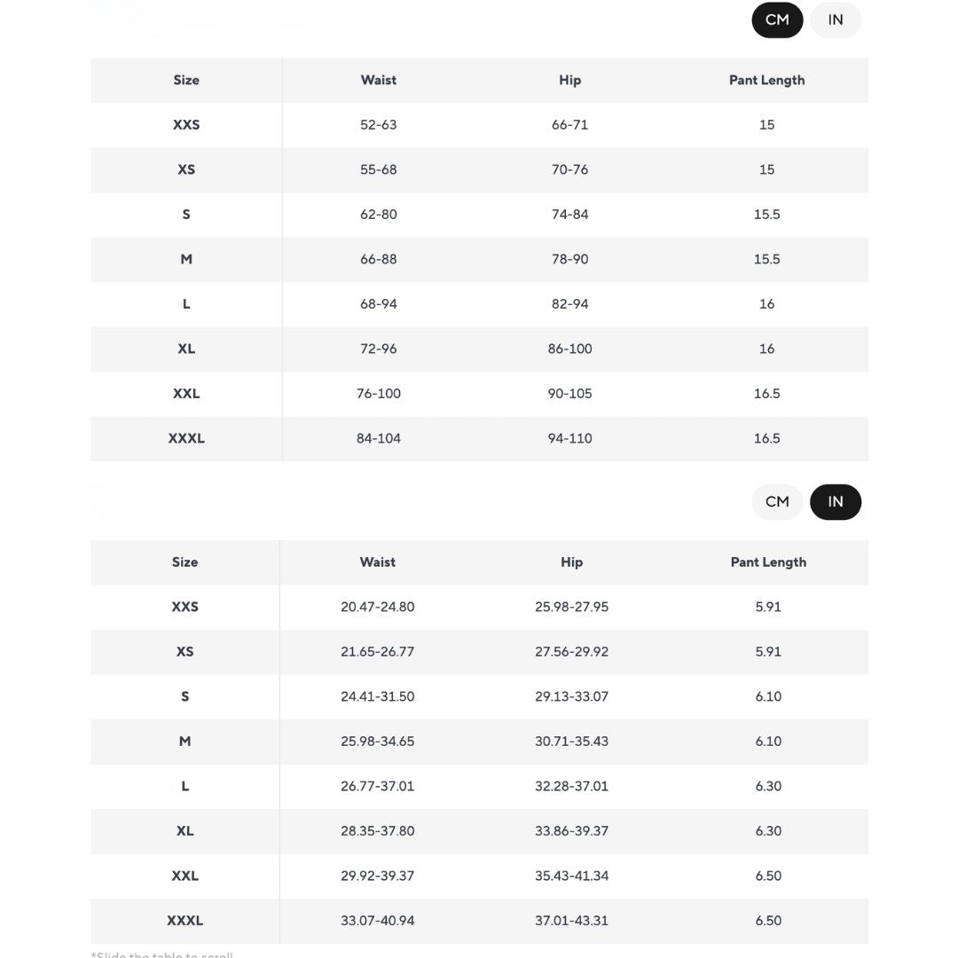Click the Pant Length header in the inches table
This screenshot has width=958, height=958.
click(x=768, y=562)
